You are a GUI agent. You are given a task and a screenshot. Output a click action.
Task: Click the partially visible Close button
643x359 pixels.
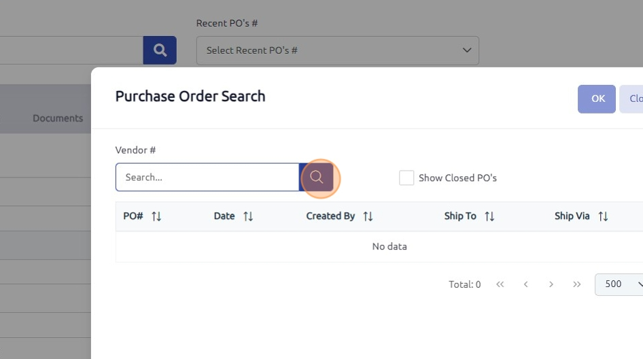(631, 99)
